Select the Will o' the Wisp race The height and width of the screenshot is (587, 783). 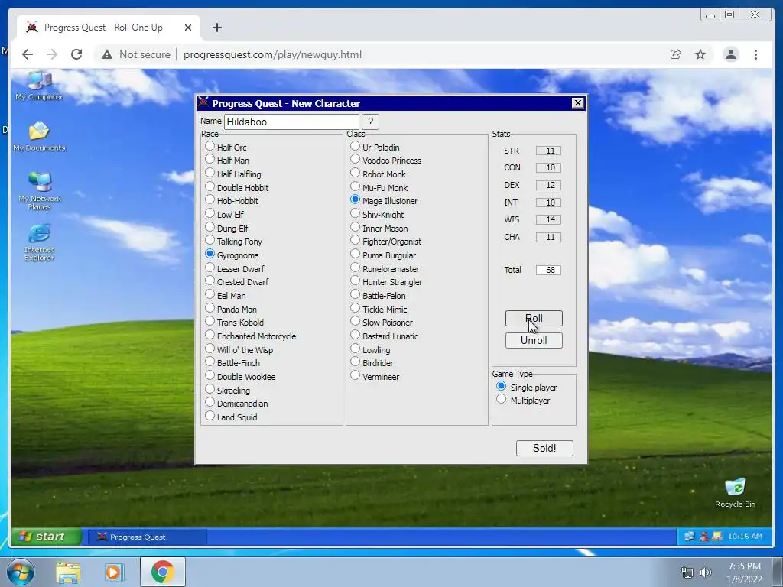coord(210,349)
